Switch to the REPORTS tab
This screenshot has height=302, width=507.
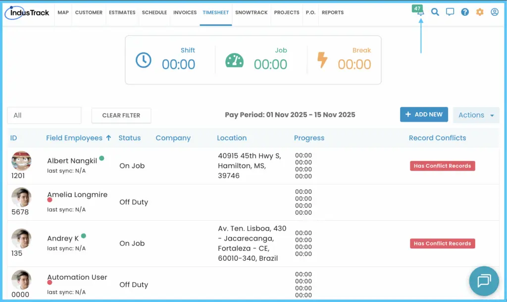332,12
